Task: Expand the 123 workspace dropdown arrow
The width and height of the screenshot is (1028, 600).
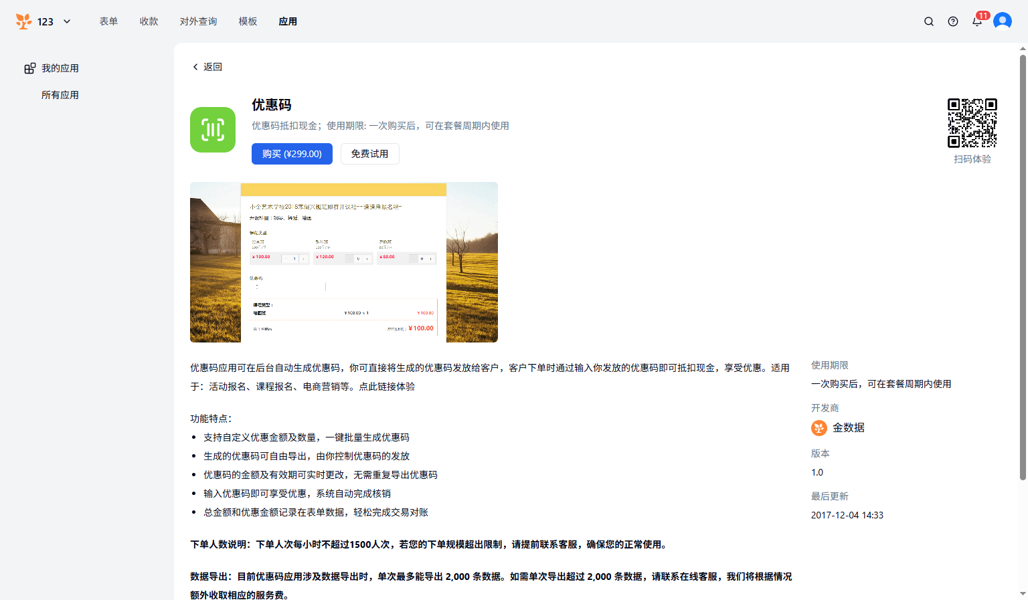Action: 67,21
